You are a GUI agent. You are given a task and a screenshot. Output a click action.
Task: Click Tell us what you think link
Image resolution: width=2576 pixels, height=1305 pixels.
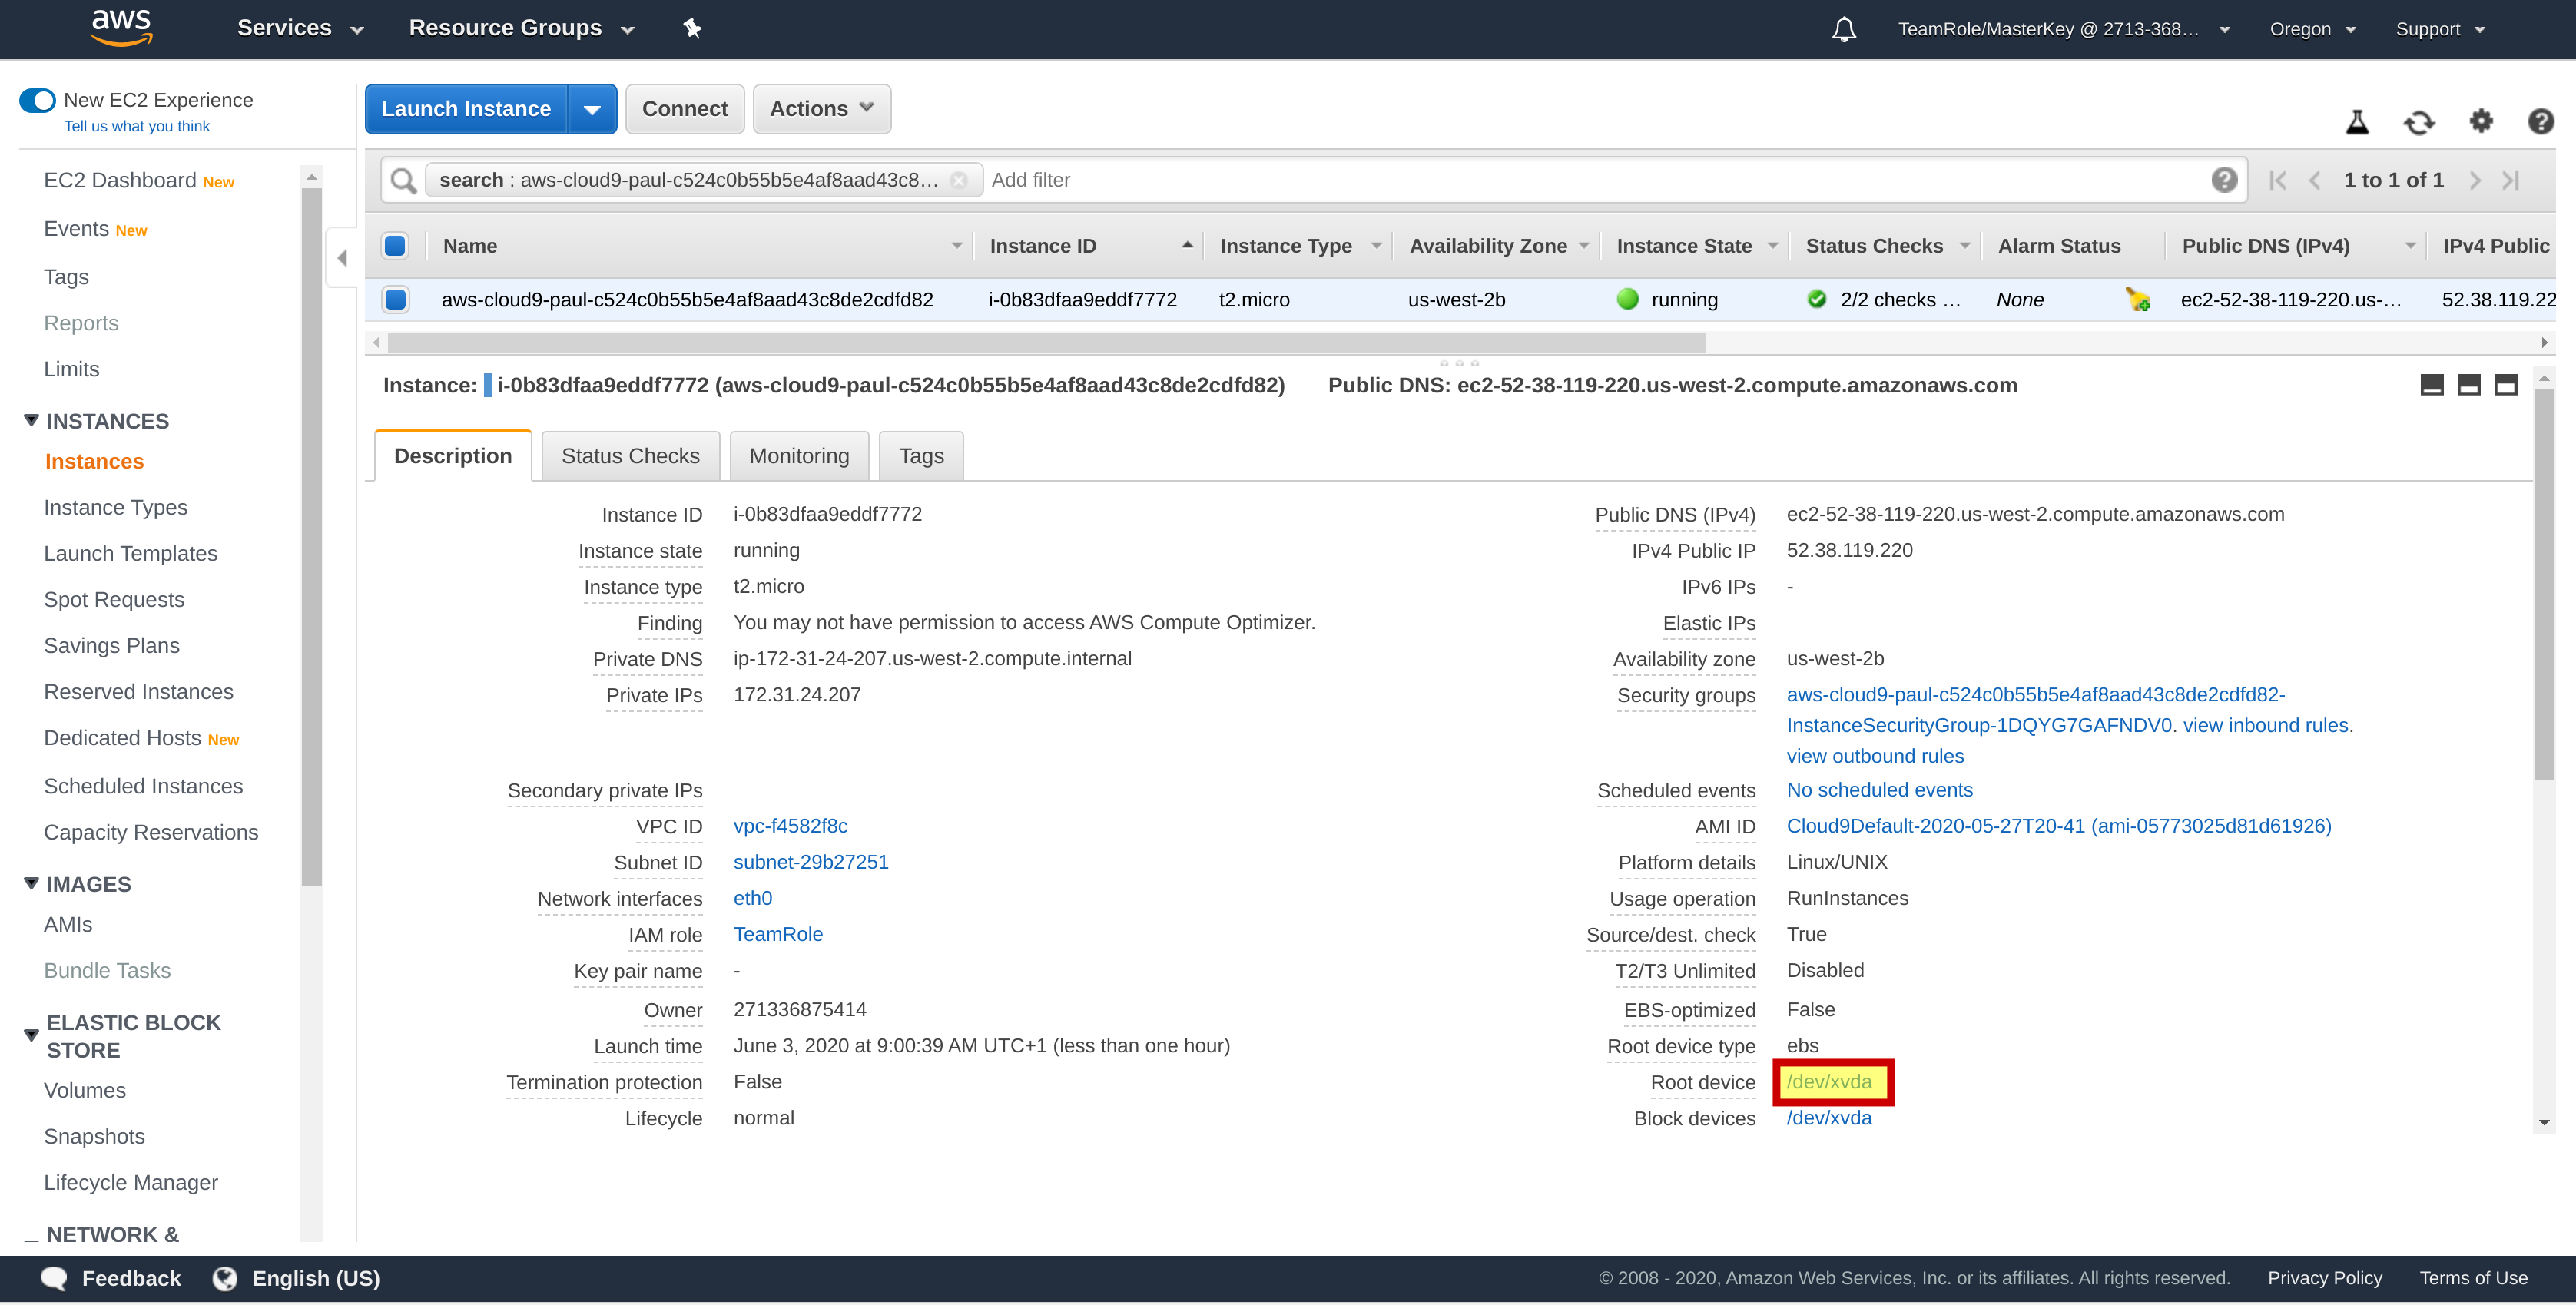pos(137,126)
